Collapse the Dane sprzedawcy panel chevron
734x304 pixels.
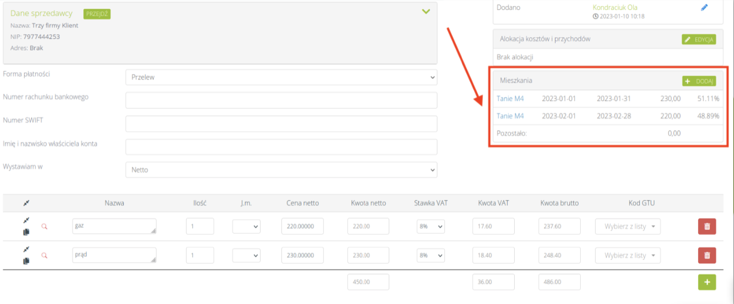coord(426,11)
